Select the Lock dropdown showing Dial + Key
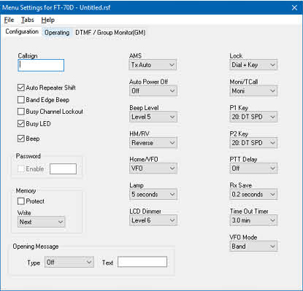This screenshot has width=303, height=291. click(253, 65)
